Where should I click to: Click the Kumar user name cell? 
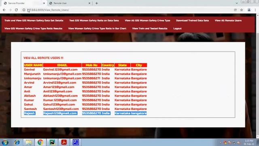[29, 100]
